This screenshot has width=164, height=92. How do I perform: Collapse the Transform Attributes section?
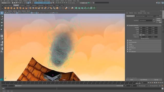tap(144, 26)
